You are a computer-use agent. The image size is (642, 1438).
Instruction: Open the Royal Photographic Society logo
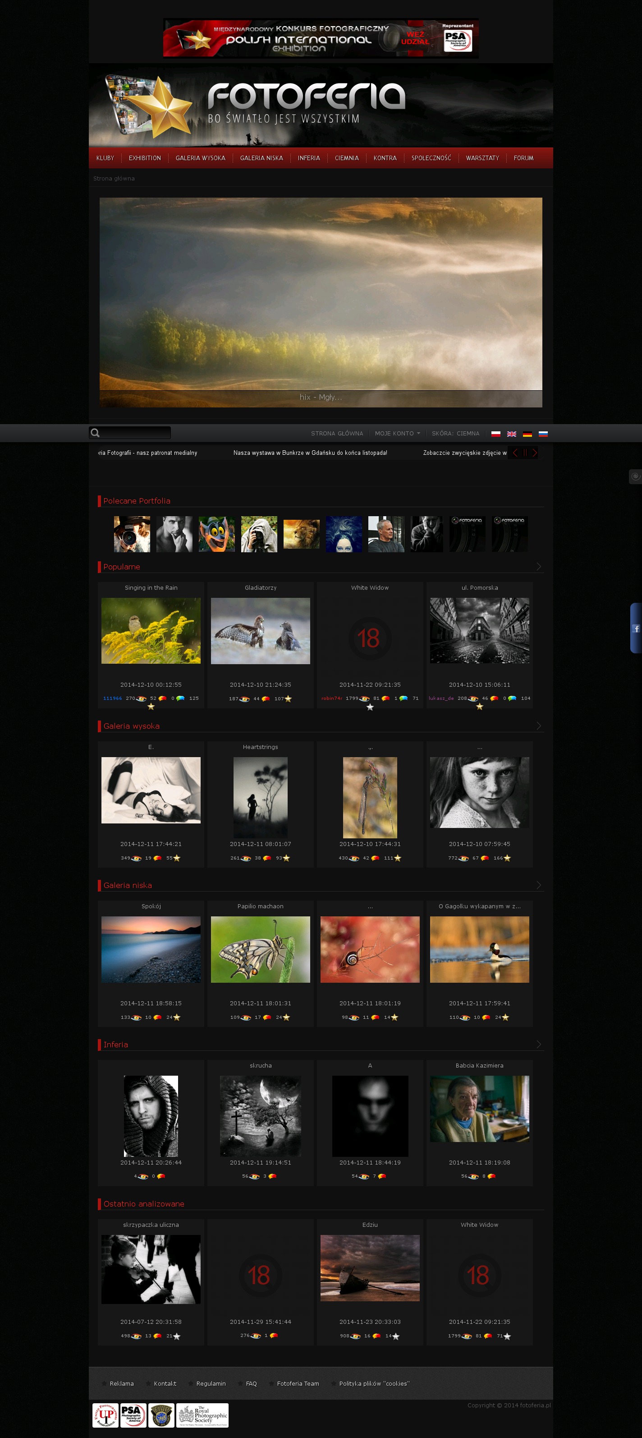[x=202, y=1415]
